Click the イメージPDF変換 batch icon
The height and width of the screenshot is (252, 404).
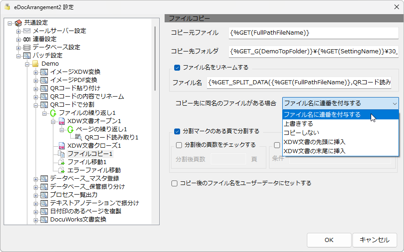tap(44, 80)
